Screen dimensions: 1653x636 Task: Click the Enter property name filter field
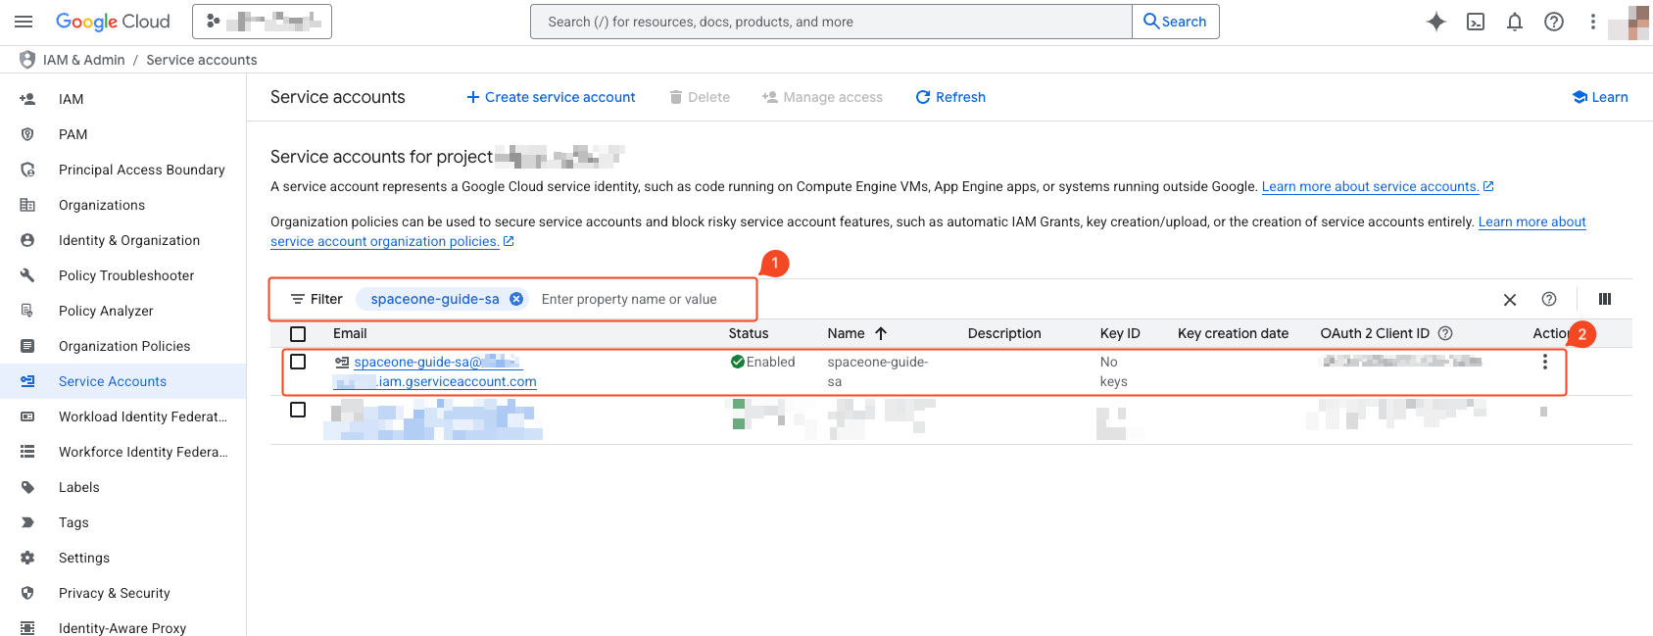pyautogui.click(x=629, y=299)
